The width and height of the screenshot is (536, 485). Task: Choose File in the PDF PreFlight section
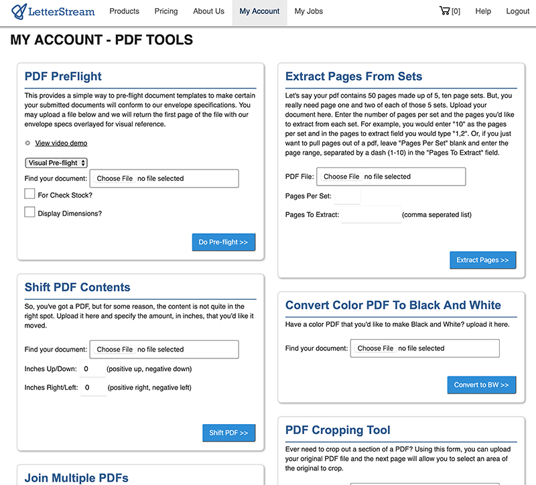pyautogui.click(x=115, y=179)
